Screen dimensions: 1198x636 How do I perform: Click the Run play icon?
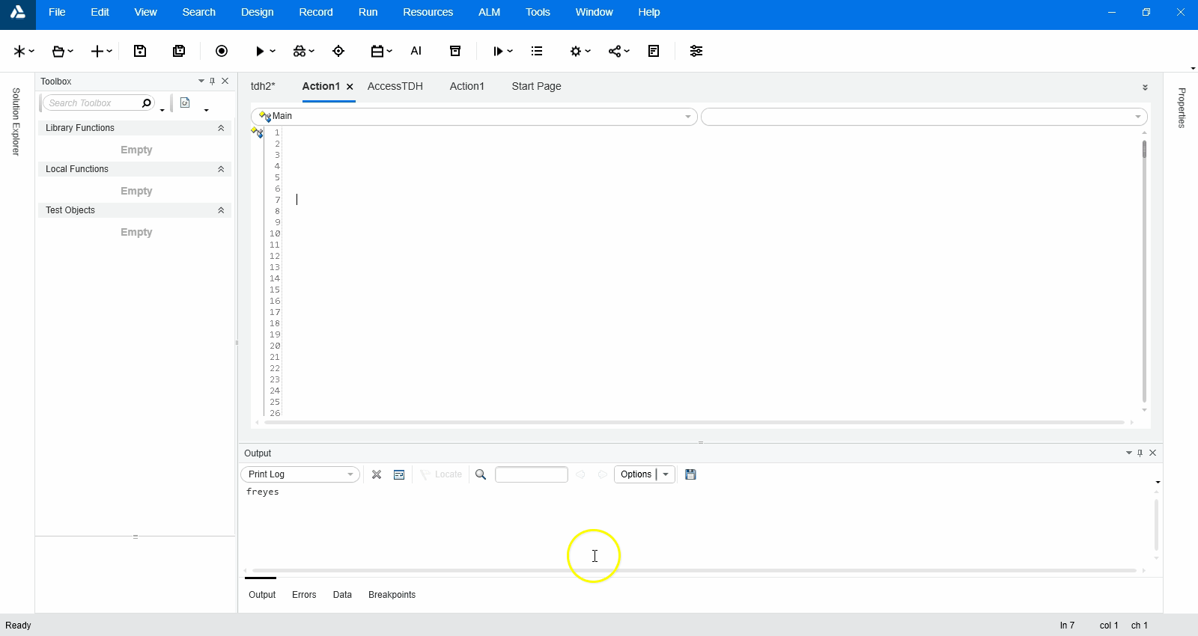point(259,51)
